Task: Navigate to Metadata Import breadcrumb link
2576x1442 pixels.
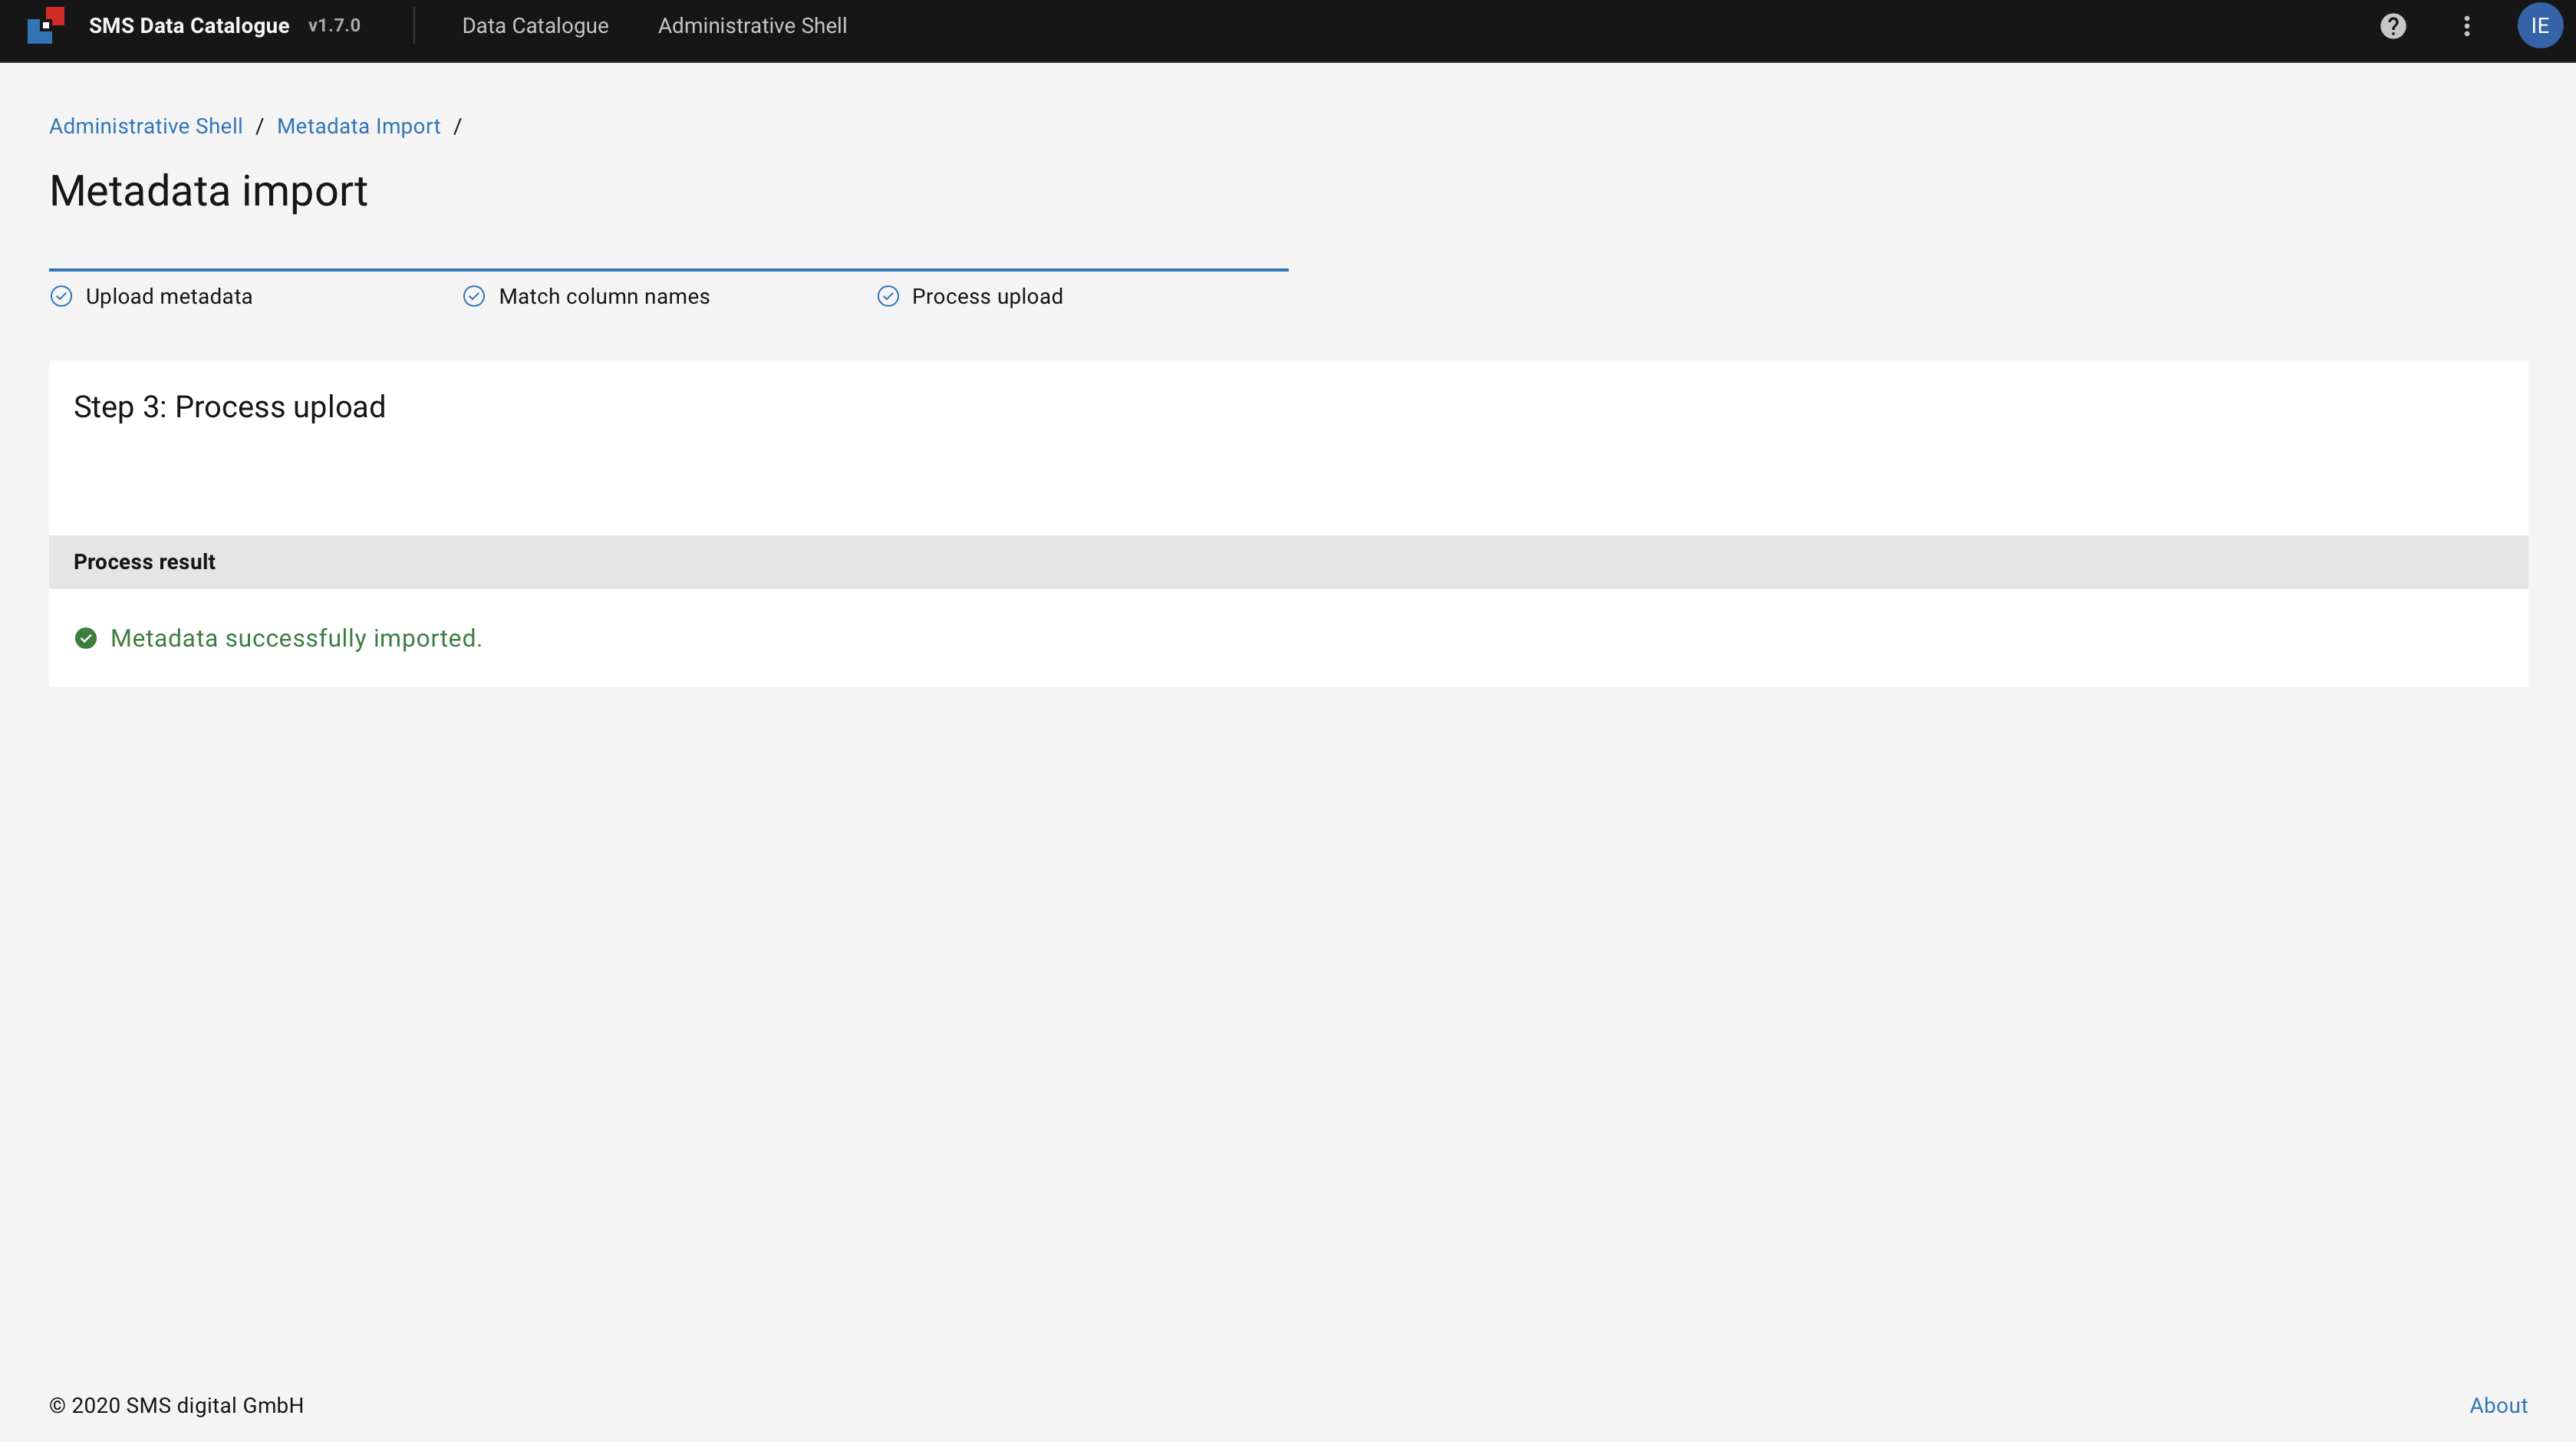Action: pyautogui.click(x=358, y=126)
